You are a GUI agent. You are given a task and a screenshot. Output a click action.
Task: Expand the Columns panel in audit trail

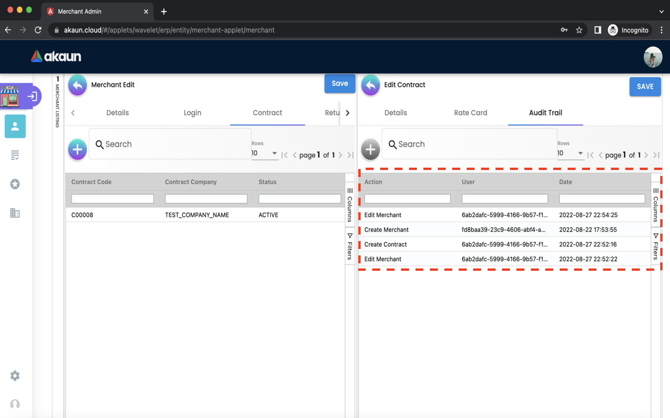tap(656, 205)
